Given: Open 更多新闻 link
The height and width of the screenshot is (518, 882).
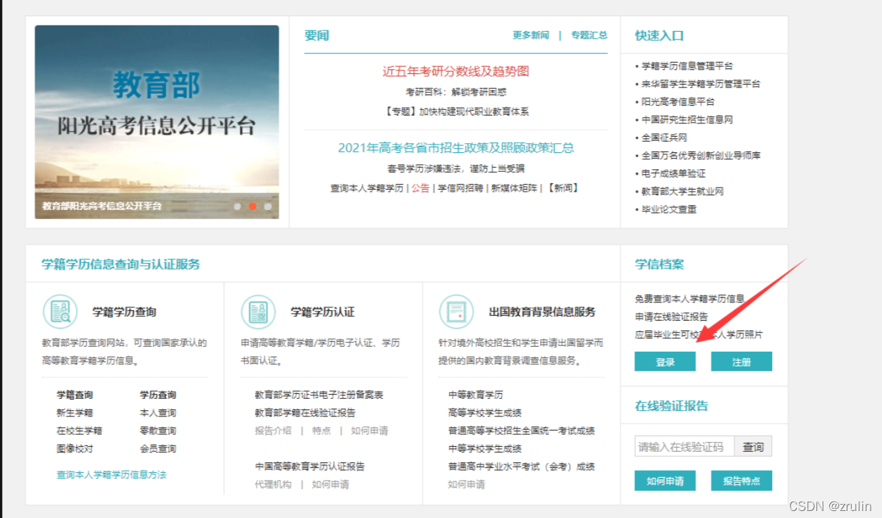Looking at the screenshot, I should click(531, 35).
